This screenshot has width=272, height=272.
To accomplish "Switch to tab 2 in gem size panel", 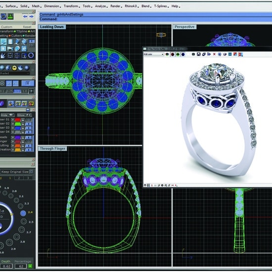I will coord(19,178).
